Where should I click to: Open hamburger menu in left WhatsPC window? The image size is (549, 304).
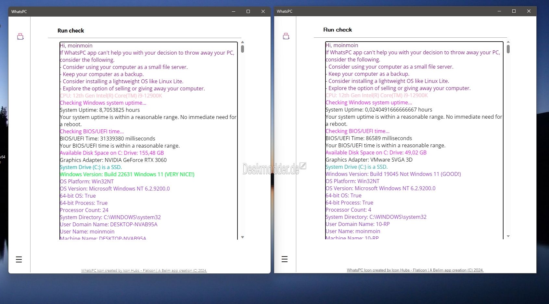point(19,259)
